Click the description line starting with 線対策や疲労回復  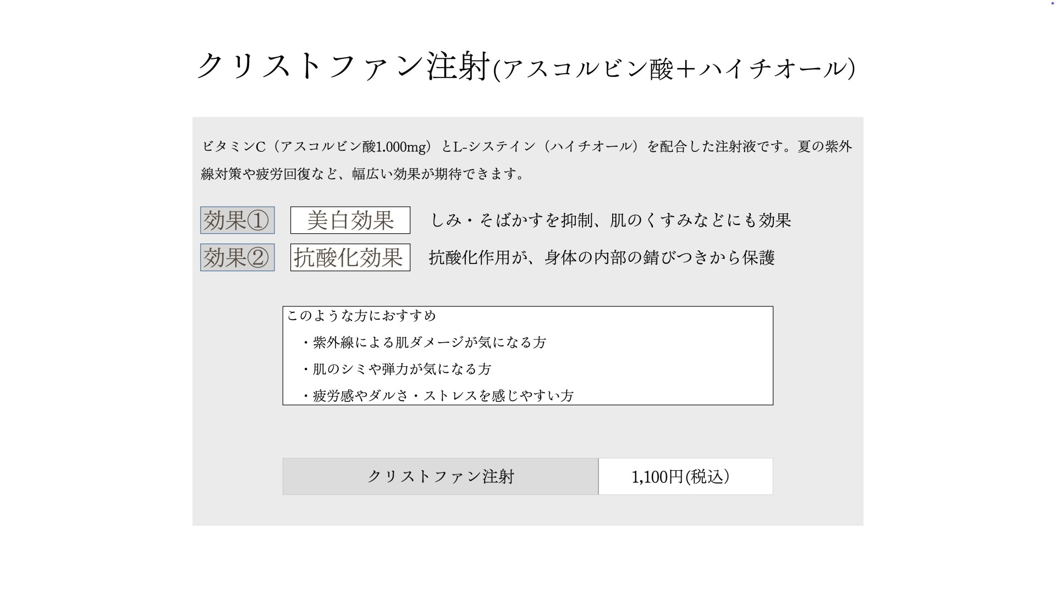[x=362, y=174]
